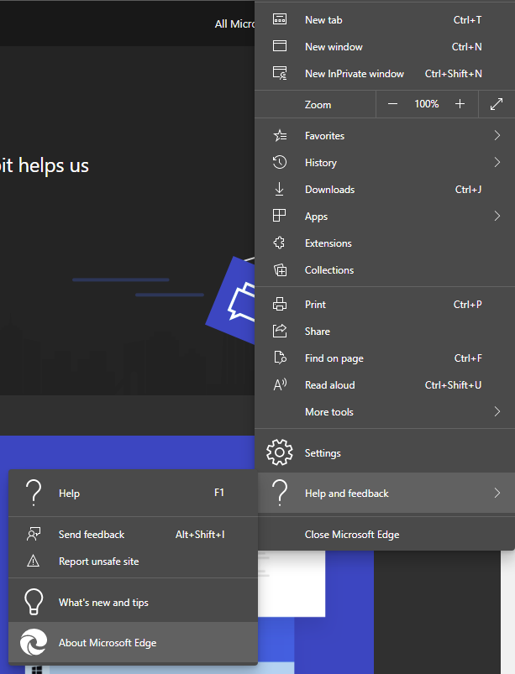Click the Report unsafe site warning icon
The height and width of the screenshot is (674, 515).
pyautogui.click(x=33, y=561)
